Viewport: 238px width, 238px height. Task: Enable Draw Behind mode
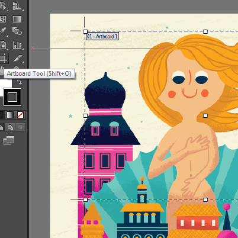(x=10, y=127)
